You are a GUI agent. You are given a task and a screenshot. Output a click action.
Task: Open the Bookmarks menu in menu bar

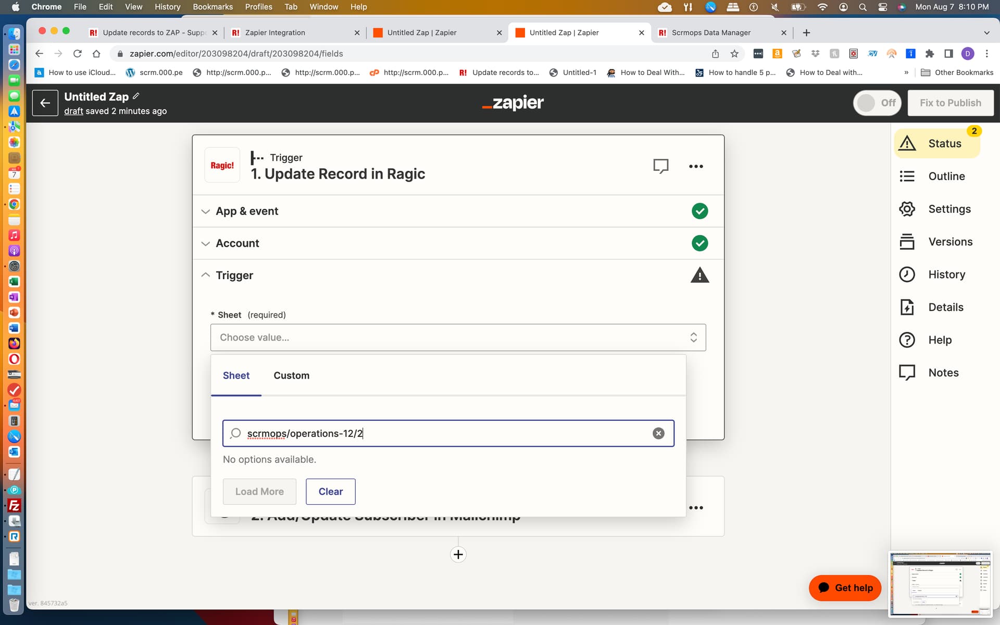[213, 7]
